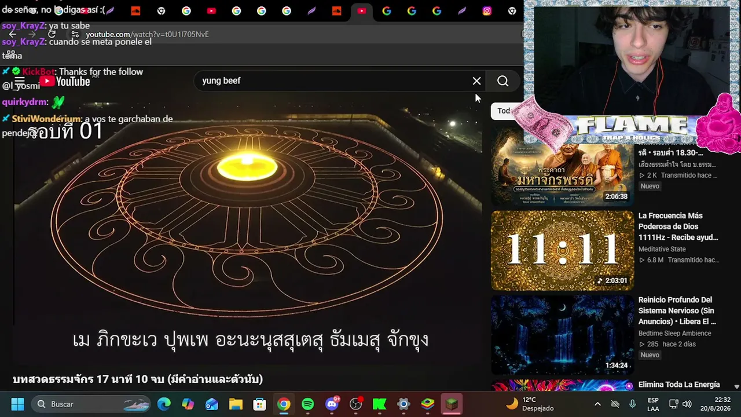Open Microsoft Store from the taskbar
Viewport: 741px width, 417px height.
[259, 404]
